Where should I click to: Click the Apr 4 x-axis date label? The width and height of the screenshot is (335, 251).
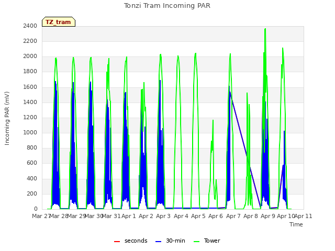181,216
